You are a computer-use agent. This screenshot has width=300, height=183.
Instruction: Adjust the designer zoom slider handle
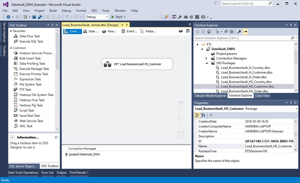point(180,118)
